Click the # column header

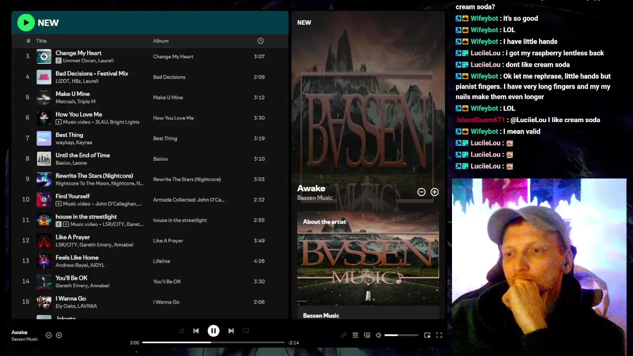(x=28, y=41)
